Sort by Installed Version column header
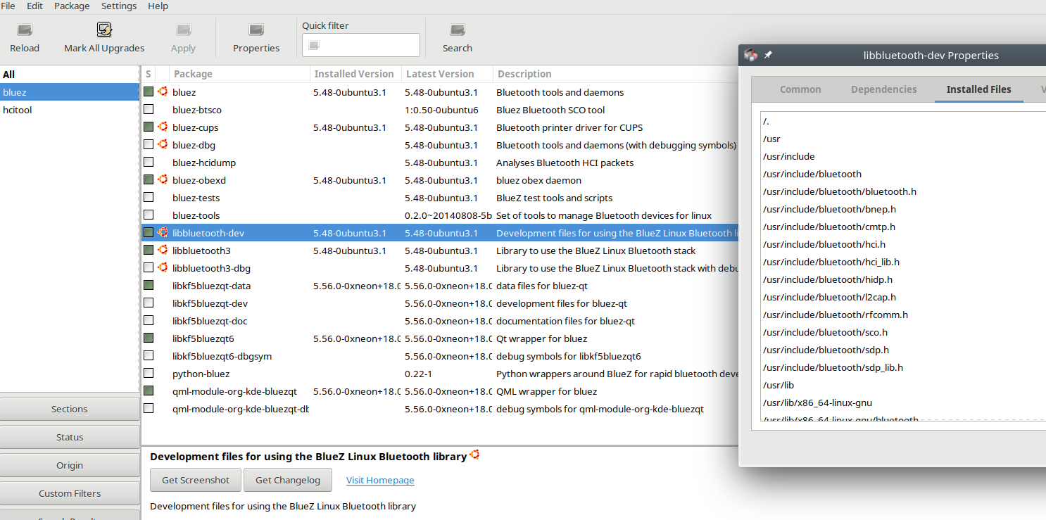 tap(355, 74)
